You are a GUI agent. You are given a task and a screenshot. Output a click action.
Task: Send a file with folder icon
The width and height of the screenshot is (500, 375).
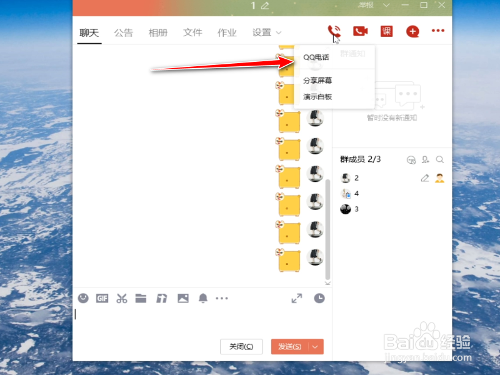[x=141, y=299]
